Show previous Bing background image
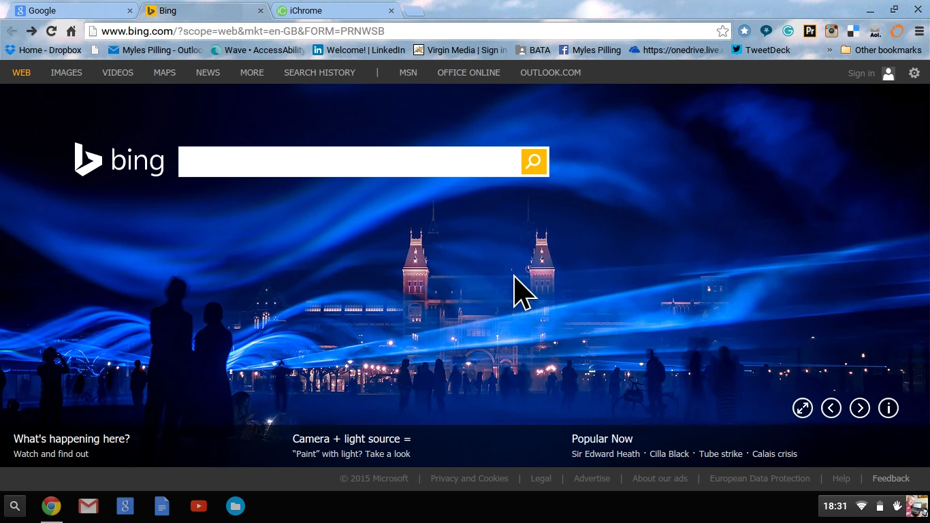Image resolution: width=930 pixels, height=523 pixels. tap(831, 408)
